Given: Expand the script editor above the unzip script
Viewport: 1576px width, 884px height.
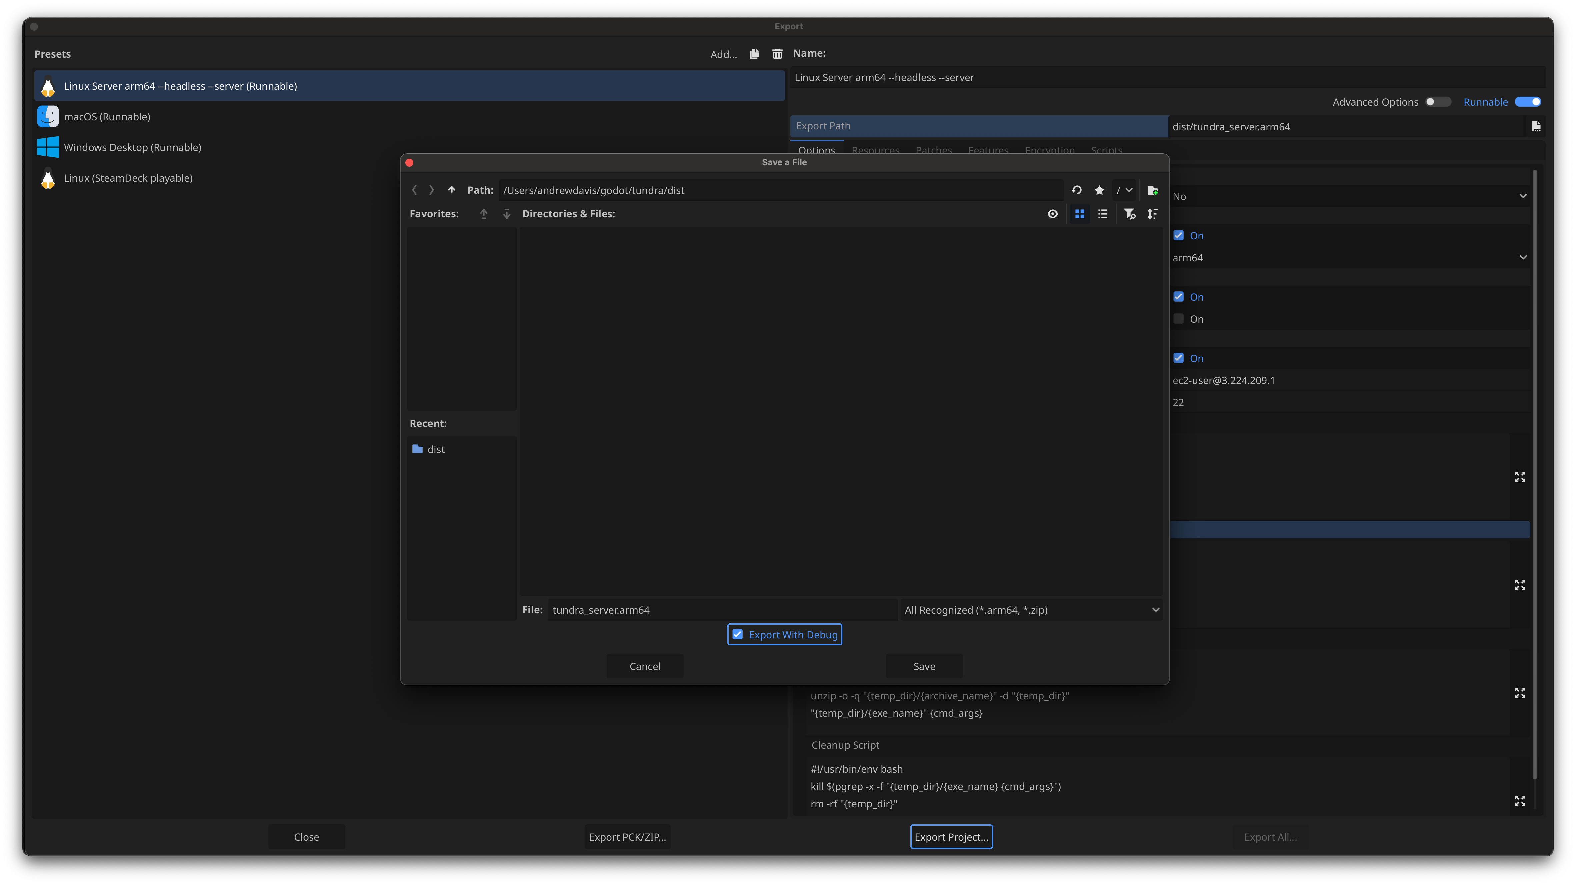Looking at the screenshot, I should 1520,585.
